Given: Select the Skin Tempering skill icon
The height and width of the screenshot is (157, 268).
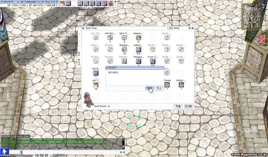Looking at the screenshot, I should [124, 38].
